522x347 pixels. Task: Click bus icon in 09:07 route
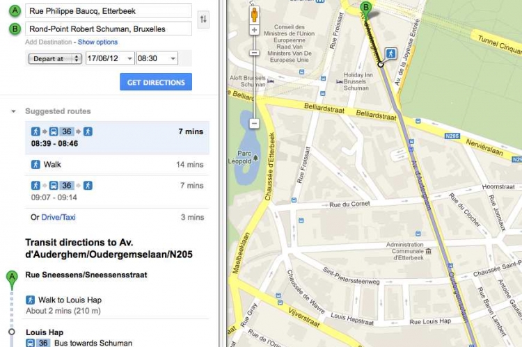coord(54,185)
